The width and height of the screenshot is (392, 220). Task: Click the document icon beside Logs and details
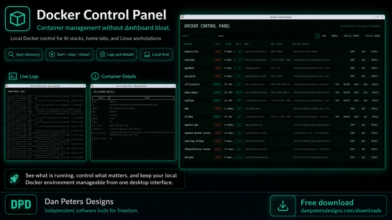[102, 54]
